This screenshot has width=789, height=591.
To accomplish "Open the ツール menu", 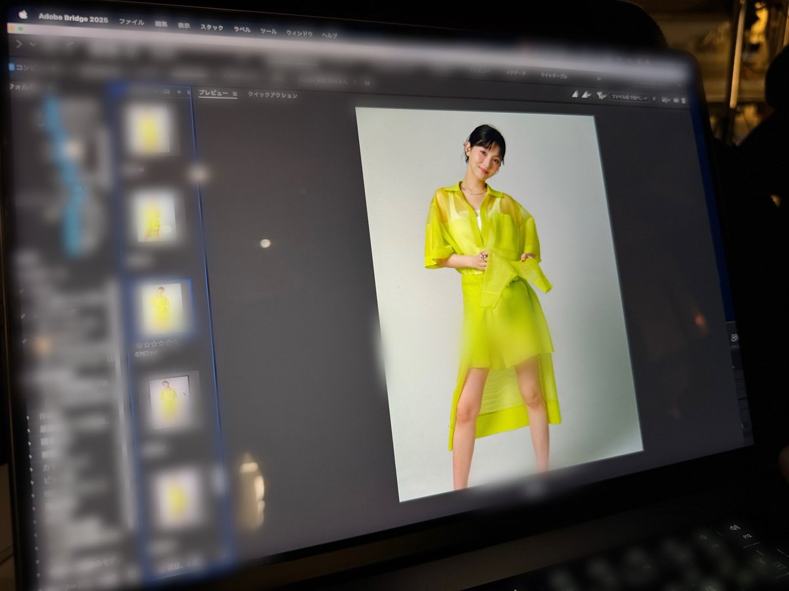I will [x=268, y=32].
